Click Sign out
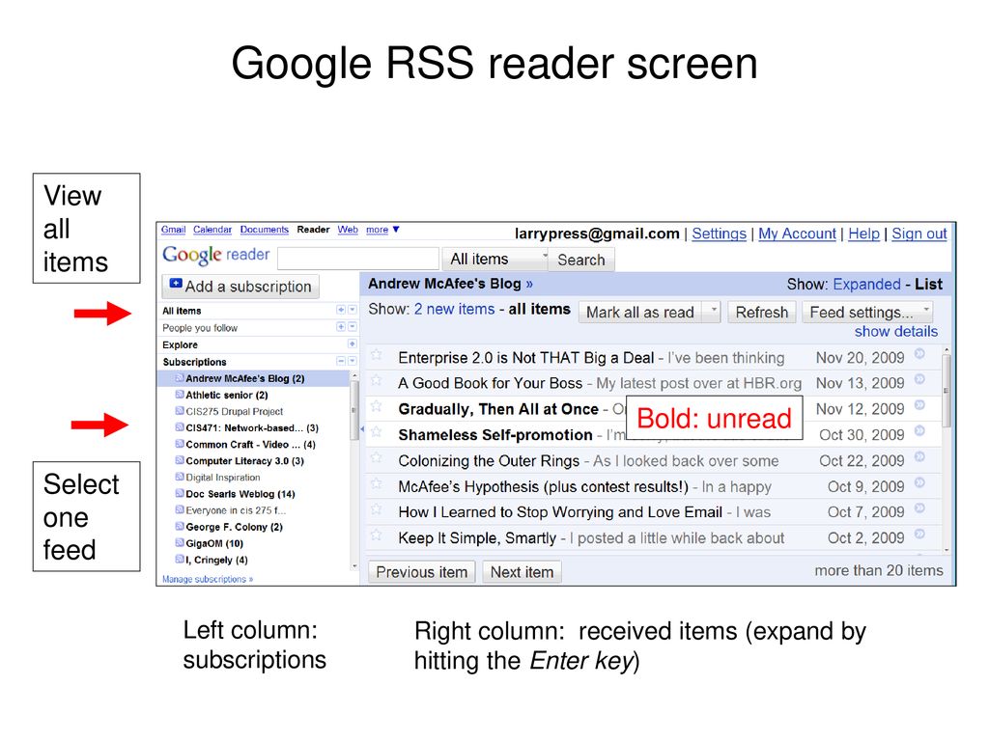This screenshot has width=989, height=741. coord(919,233)
